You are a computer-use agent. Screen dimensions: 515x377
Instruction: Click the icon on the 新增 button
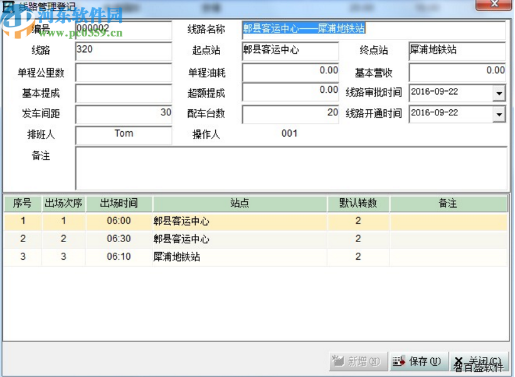tap(339, 361)
